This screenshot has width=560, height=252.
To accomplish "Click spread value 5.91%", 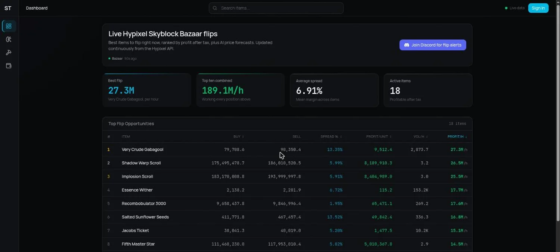I will [x=336, y=177].
